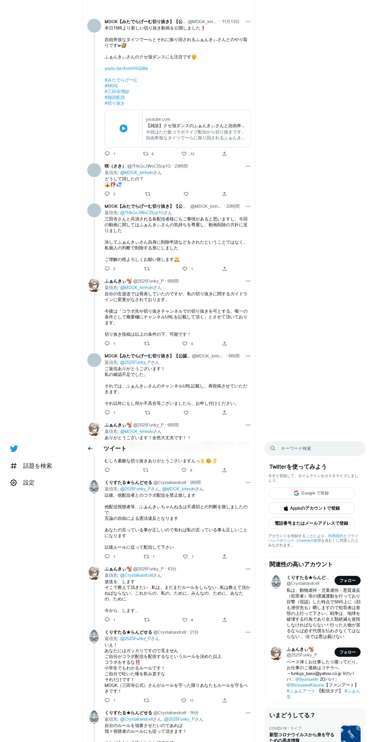
Task: Click the Twitter bird logo
Action: [14, 448]
